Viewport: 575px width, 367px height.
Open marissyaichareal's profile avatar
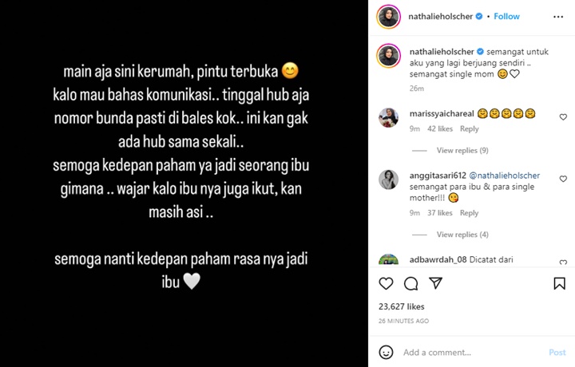(388, 117)
